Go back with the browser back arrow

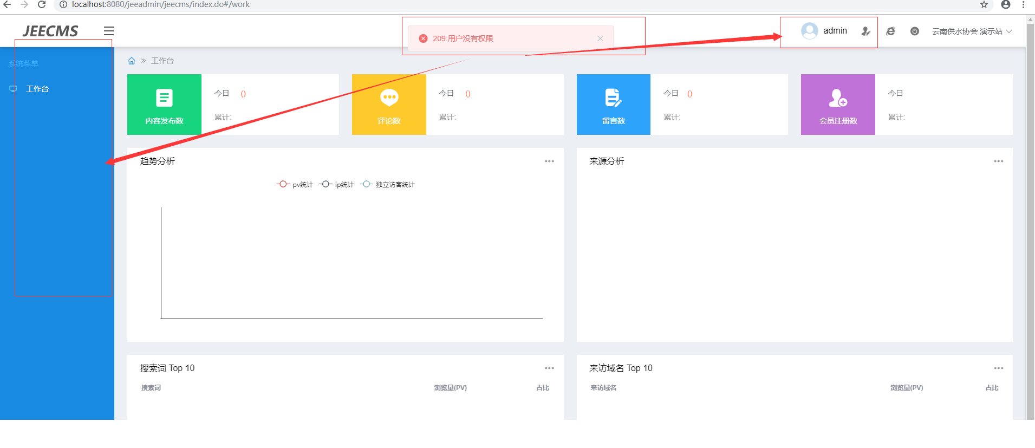point(8,4)
